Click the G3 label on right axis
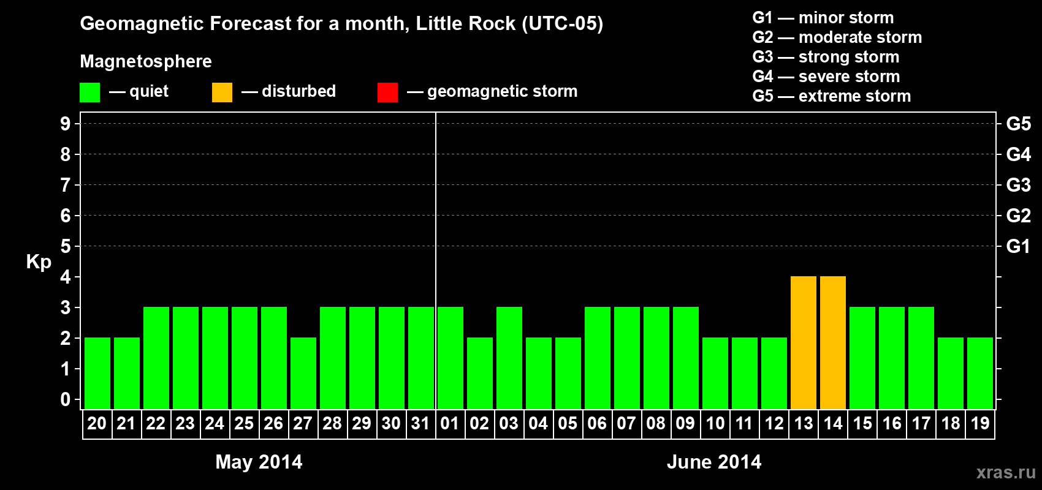The height and width of the screenshot is (490, 1042). pyautogui.click(x=1019, y=185)
